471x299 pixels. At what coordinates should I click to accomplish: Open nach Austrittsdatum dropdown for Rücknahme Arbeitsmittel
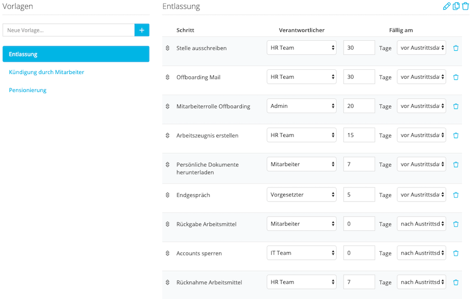pyautogui.click(x=421, y=282)
